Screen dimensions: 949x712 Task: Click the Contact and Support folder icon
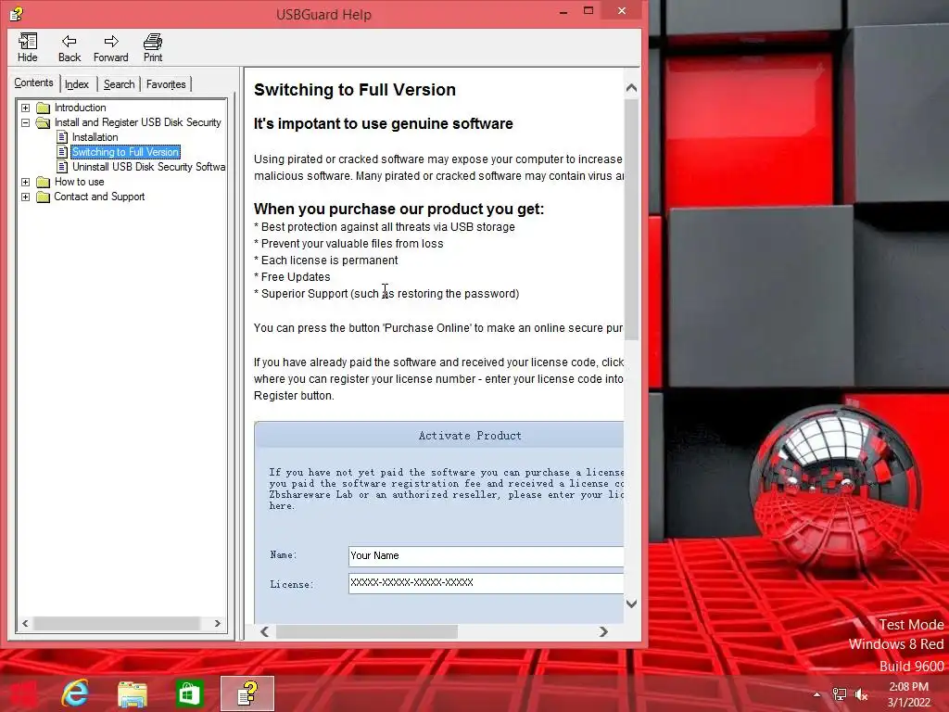(x=43, y=197)
